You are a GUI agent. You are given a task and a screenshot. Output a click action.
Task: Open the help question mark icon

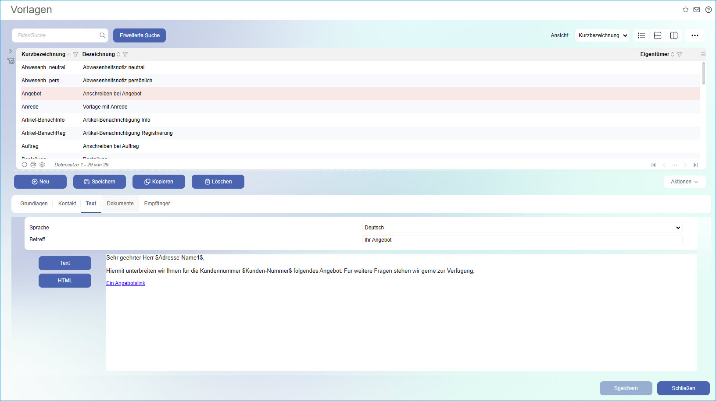coord(708,10)
